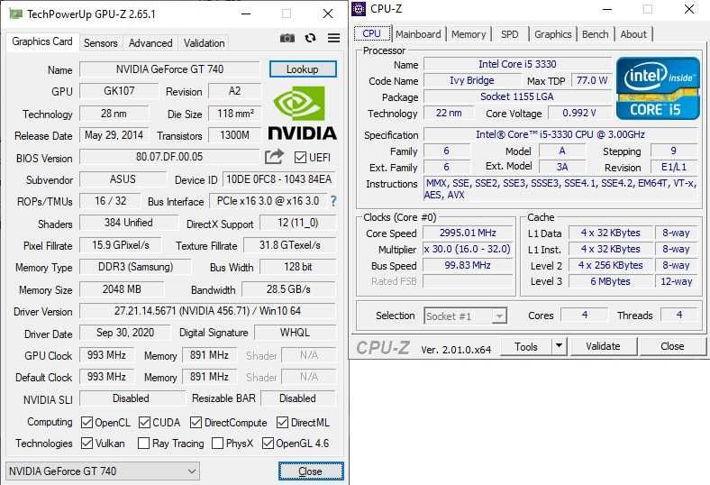Screen dimensions: 710x485
Task: Click the BIOS Version field 80.07.DF.00.05
Action: (x=169, y=157)
